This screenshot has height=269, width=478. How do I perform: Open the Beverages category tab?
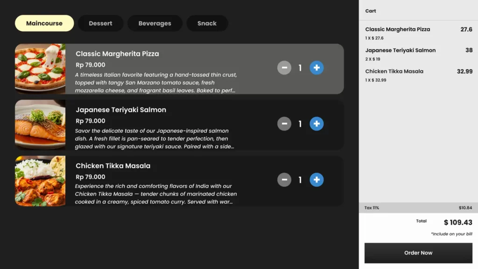coord(155,23)
